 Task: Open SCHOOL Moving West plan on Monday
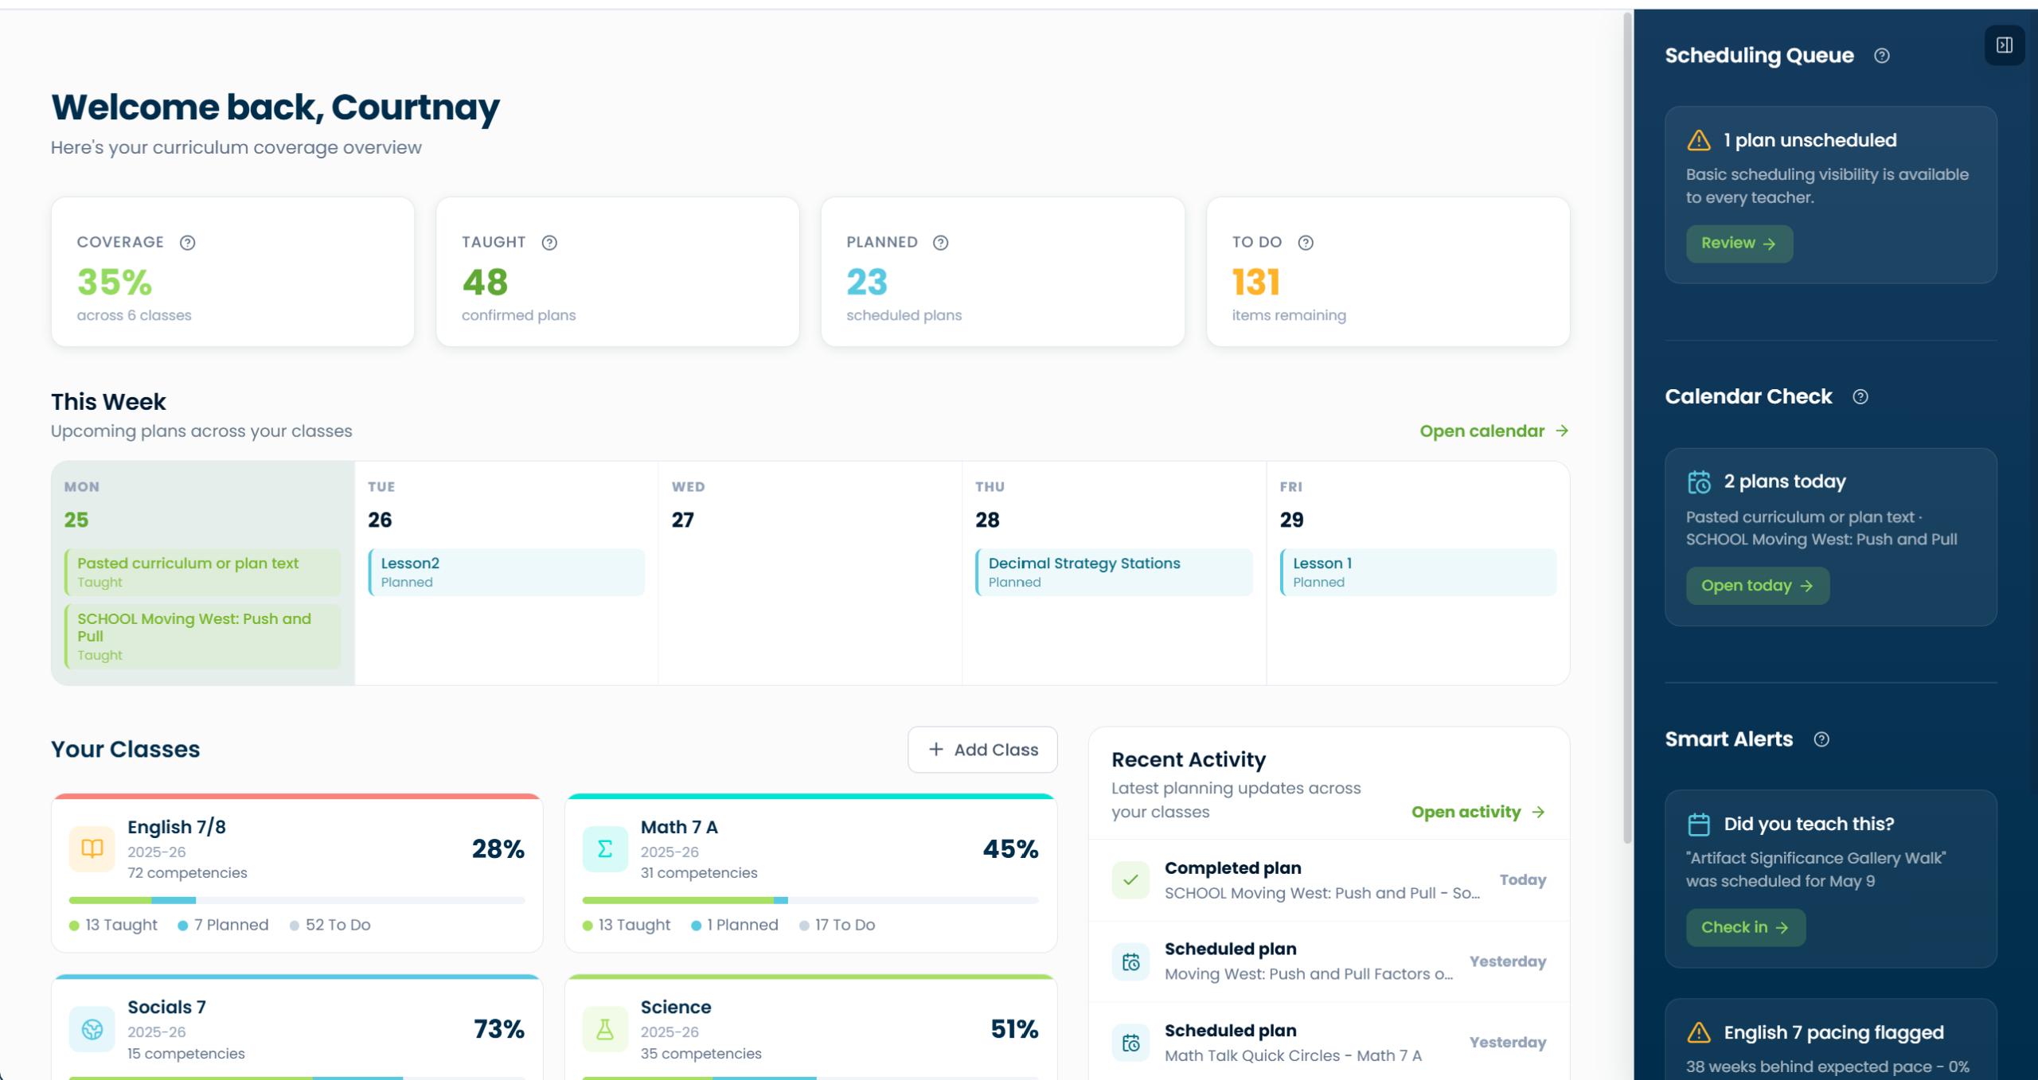(203, 637)
